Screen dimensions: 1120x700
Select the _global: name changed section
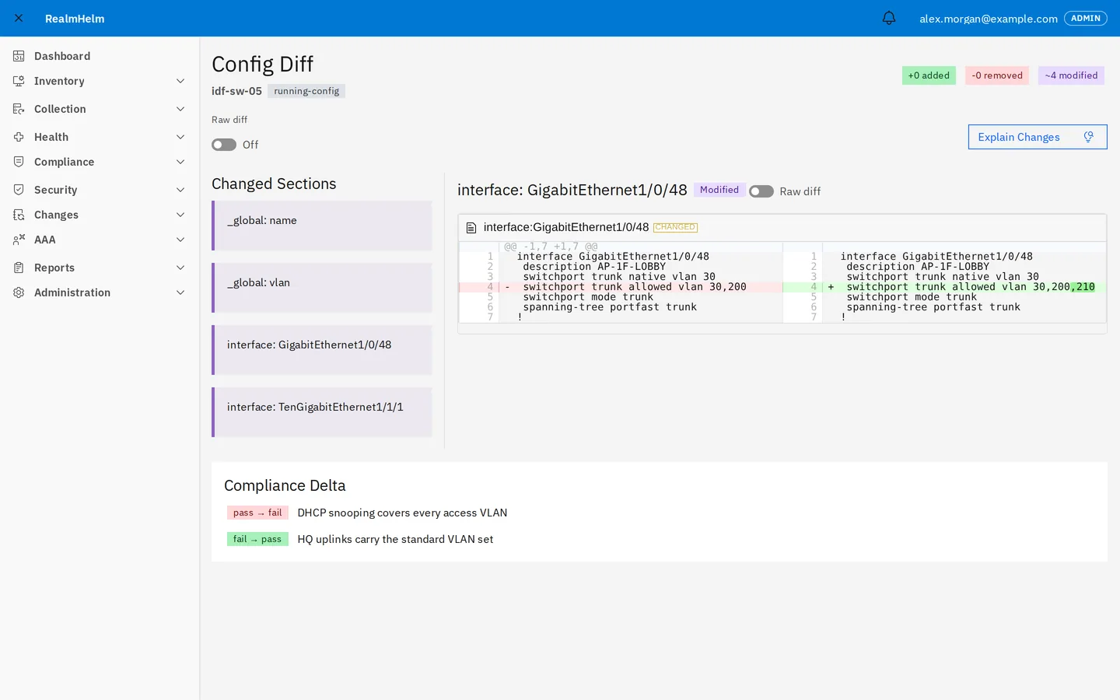[322, 226]
